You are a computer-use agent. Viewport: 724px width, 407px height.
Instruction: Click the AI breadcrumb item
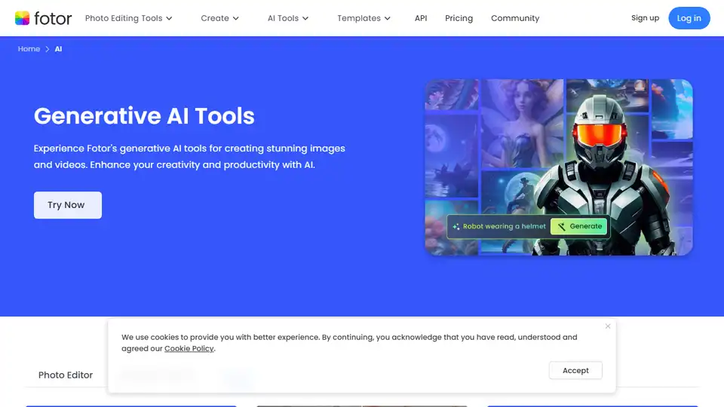(58, 49)
